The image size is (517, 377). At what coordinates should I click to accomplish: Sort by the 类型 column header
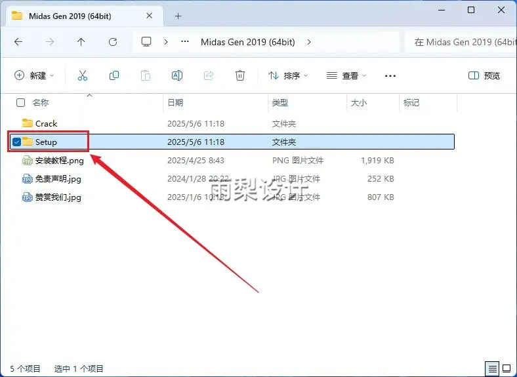[280, 102]
